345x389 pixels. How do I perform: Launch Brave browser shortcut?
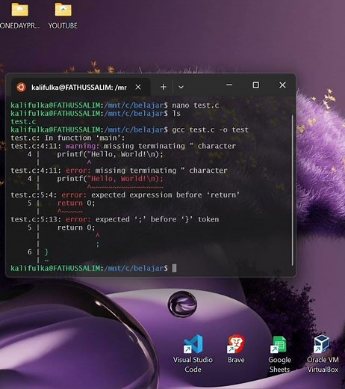(236, 349)
